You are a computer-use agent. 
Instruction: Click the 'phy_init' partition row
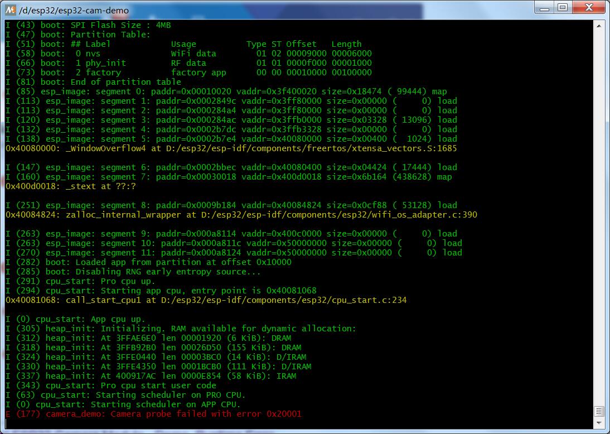tap(188, 63)
